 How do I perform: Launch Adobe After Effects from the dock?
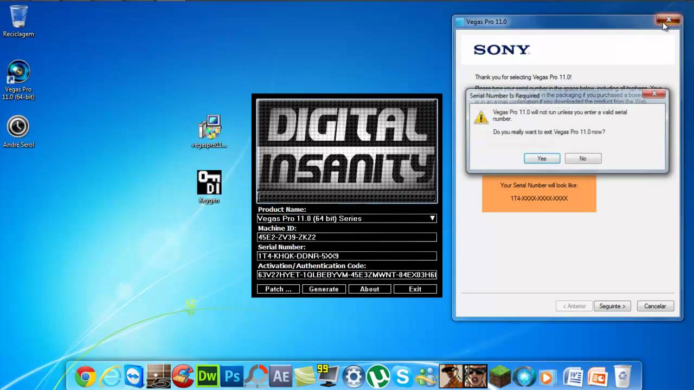pyautogui.click(x=281, y=375)
